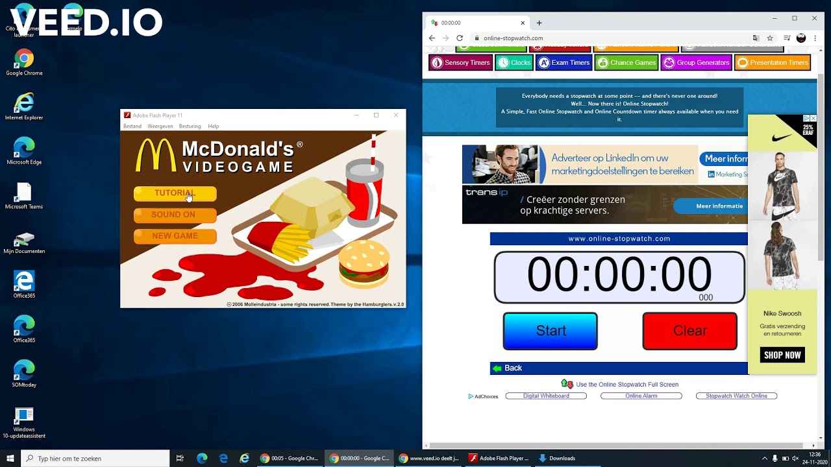
Task: Open Windows Start menu
Action: (x=10, y=458)
